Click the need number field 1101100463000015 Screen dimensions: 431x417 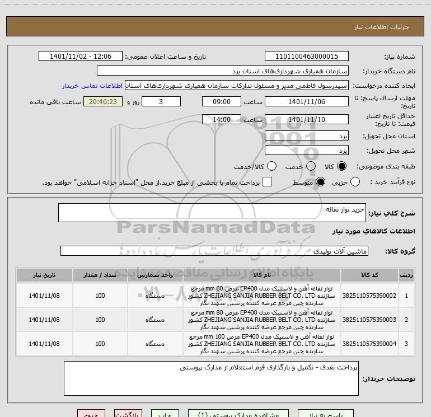coord(307,57)
